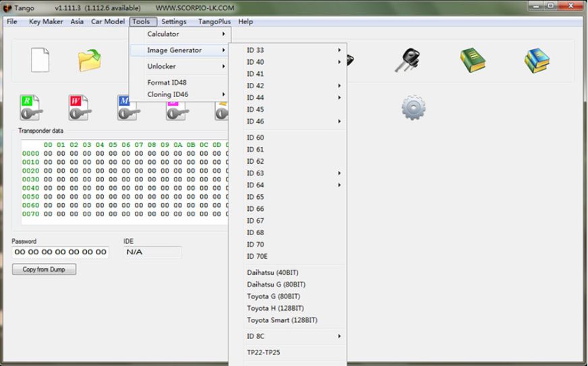Click the car keys icon
Screen dimensions: 588x366
pyautogui.click(x=408, y=60)
